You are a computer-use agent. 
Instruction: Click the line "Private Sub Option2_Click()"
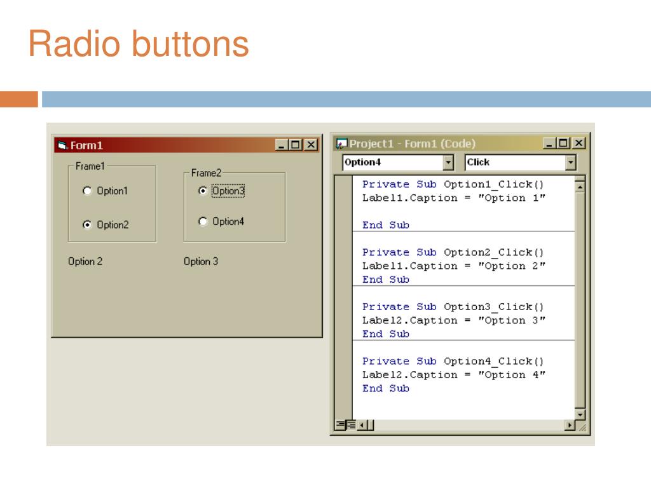click(453, 252)
